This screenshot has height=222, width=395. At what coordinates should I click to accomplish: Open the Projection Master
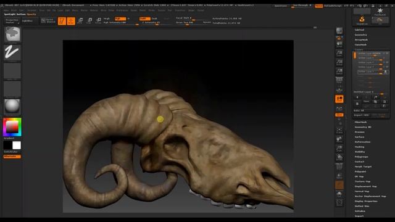(x=12, y=21)
